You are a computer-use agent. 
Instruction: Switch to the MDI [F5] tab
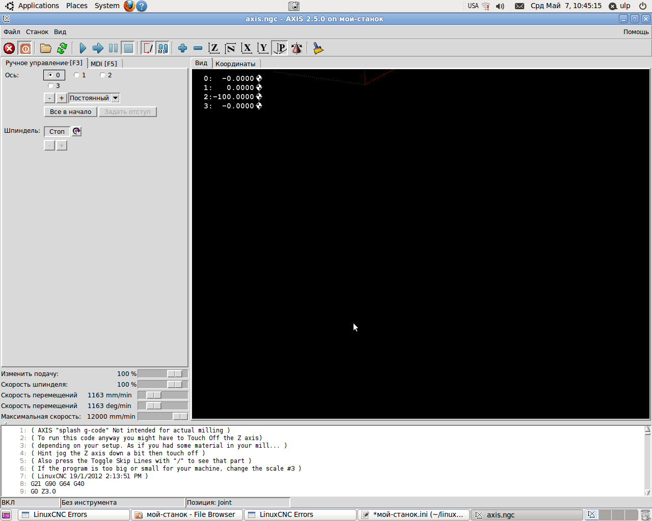click(x=104, y=64)
